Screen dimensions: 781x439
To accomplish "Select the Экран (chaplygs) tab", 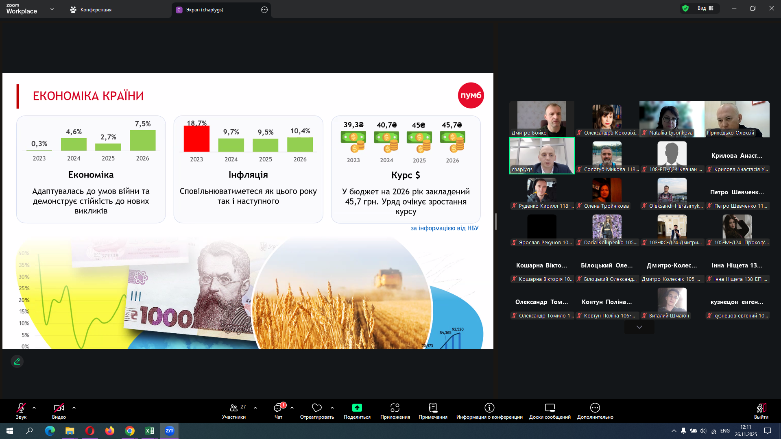I will pos(205,10).
